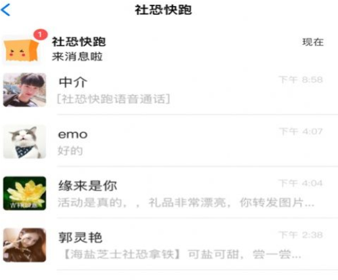Tap the orange paper-bag app icon
Viewport: 338px width, 280px height.
click(22, 51)
